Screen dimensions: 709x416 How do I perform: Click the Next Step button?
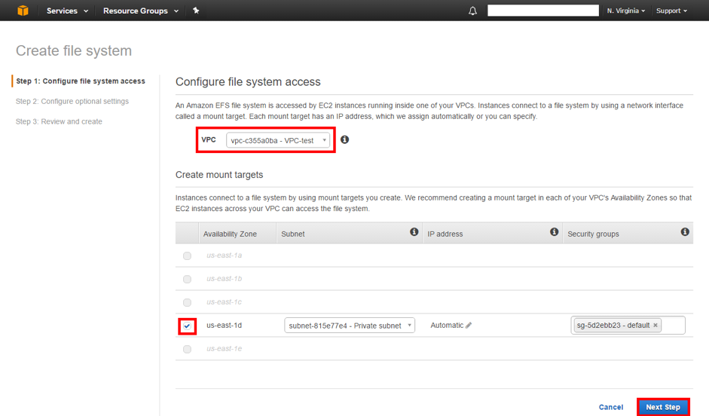663,407
